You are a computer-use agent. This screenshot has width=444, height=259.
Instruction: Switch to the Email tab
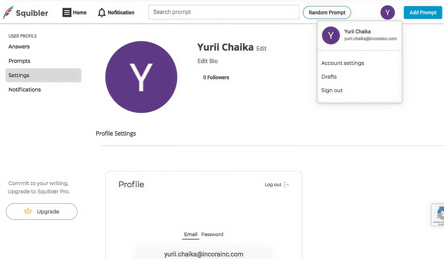190,234
